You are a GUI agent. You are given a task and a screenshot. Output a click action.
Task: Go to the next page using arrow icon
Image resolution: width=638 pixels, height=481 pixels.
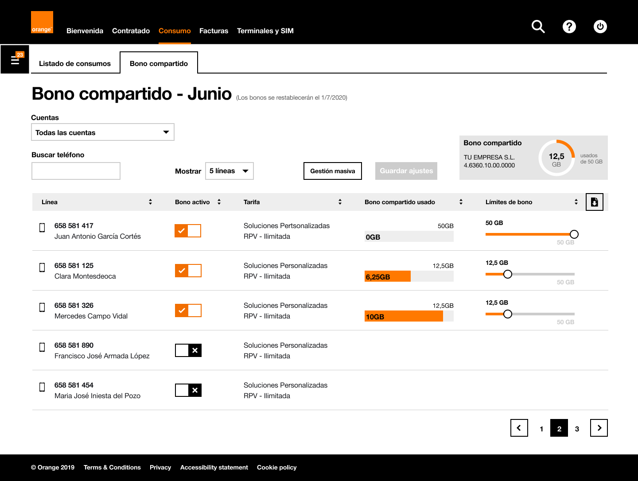pos(599,428)
